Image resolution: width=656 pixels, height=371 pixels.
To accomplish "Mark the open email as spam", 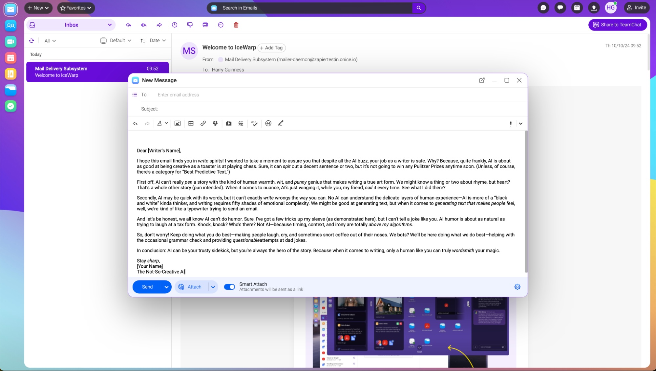I will 190,25.
